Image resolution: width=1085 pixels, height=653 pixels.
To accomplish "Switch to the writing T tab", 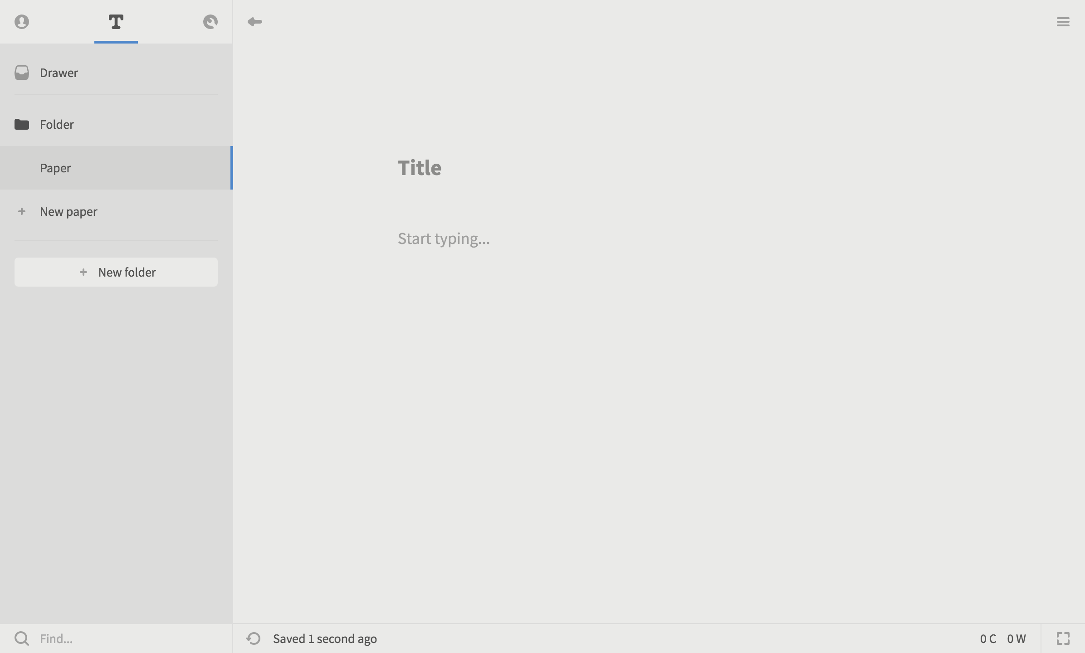I will pos(116,22).
